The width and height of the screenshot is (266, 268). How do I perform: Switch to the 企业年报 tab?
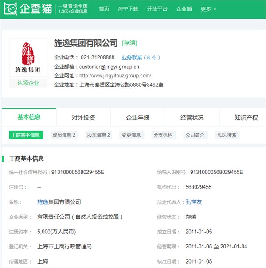pyautogui.click(x=137, y=118)
